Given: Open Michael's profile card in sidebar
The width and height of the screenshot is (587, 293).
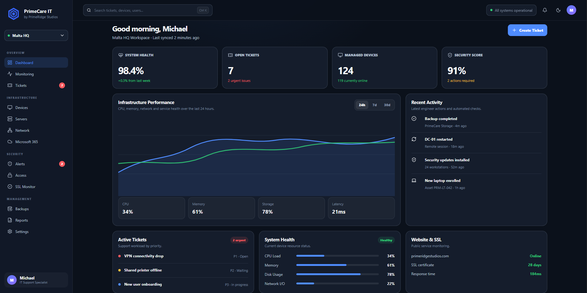Looking at the screenshot, I should tap(36, 280).
